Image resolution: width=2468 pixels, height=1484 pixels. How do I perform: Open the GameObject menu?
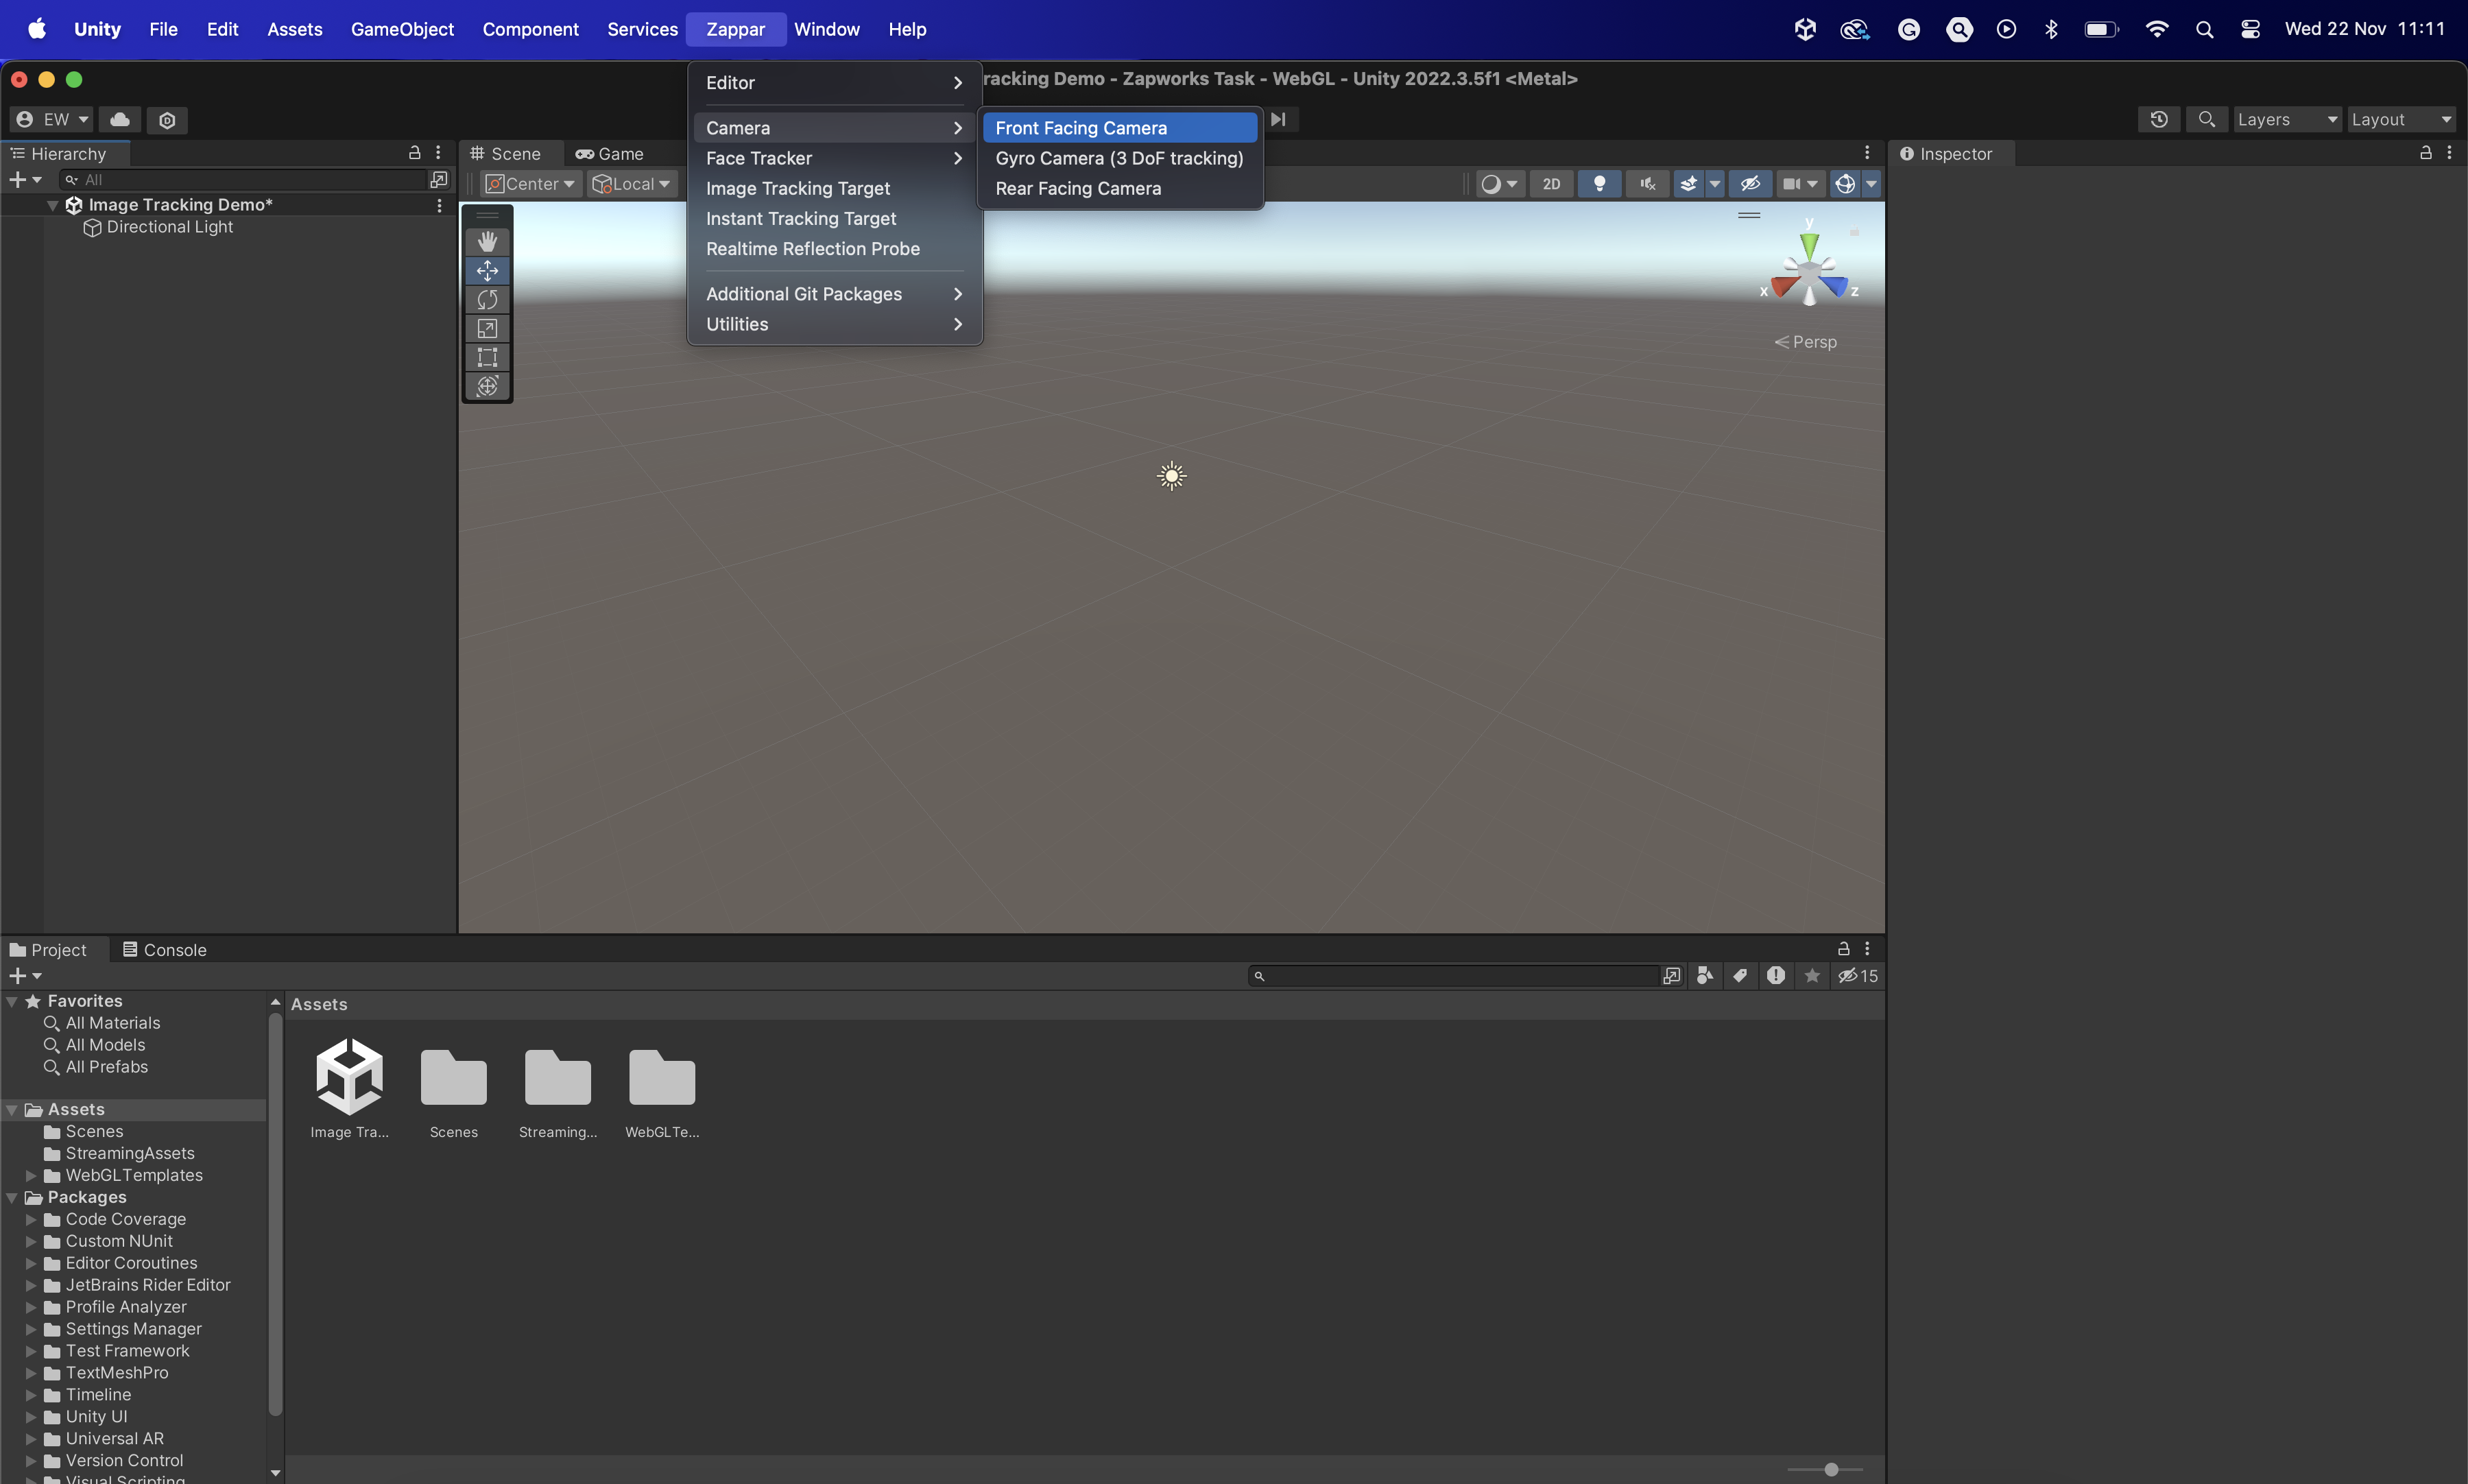(x=402, y=29)
